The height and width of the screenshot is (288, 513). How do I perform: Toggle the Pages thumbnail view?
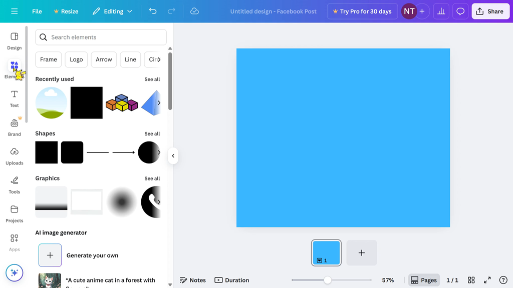click(423, 280)
